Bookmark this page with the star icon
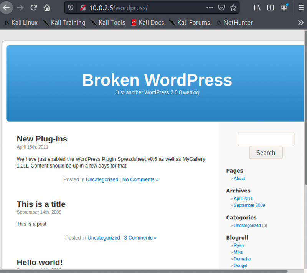 click(x=233, y=8)
